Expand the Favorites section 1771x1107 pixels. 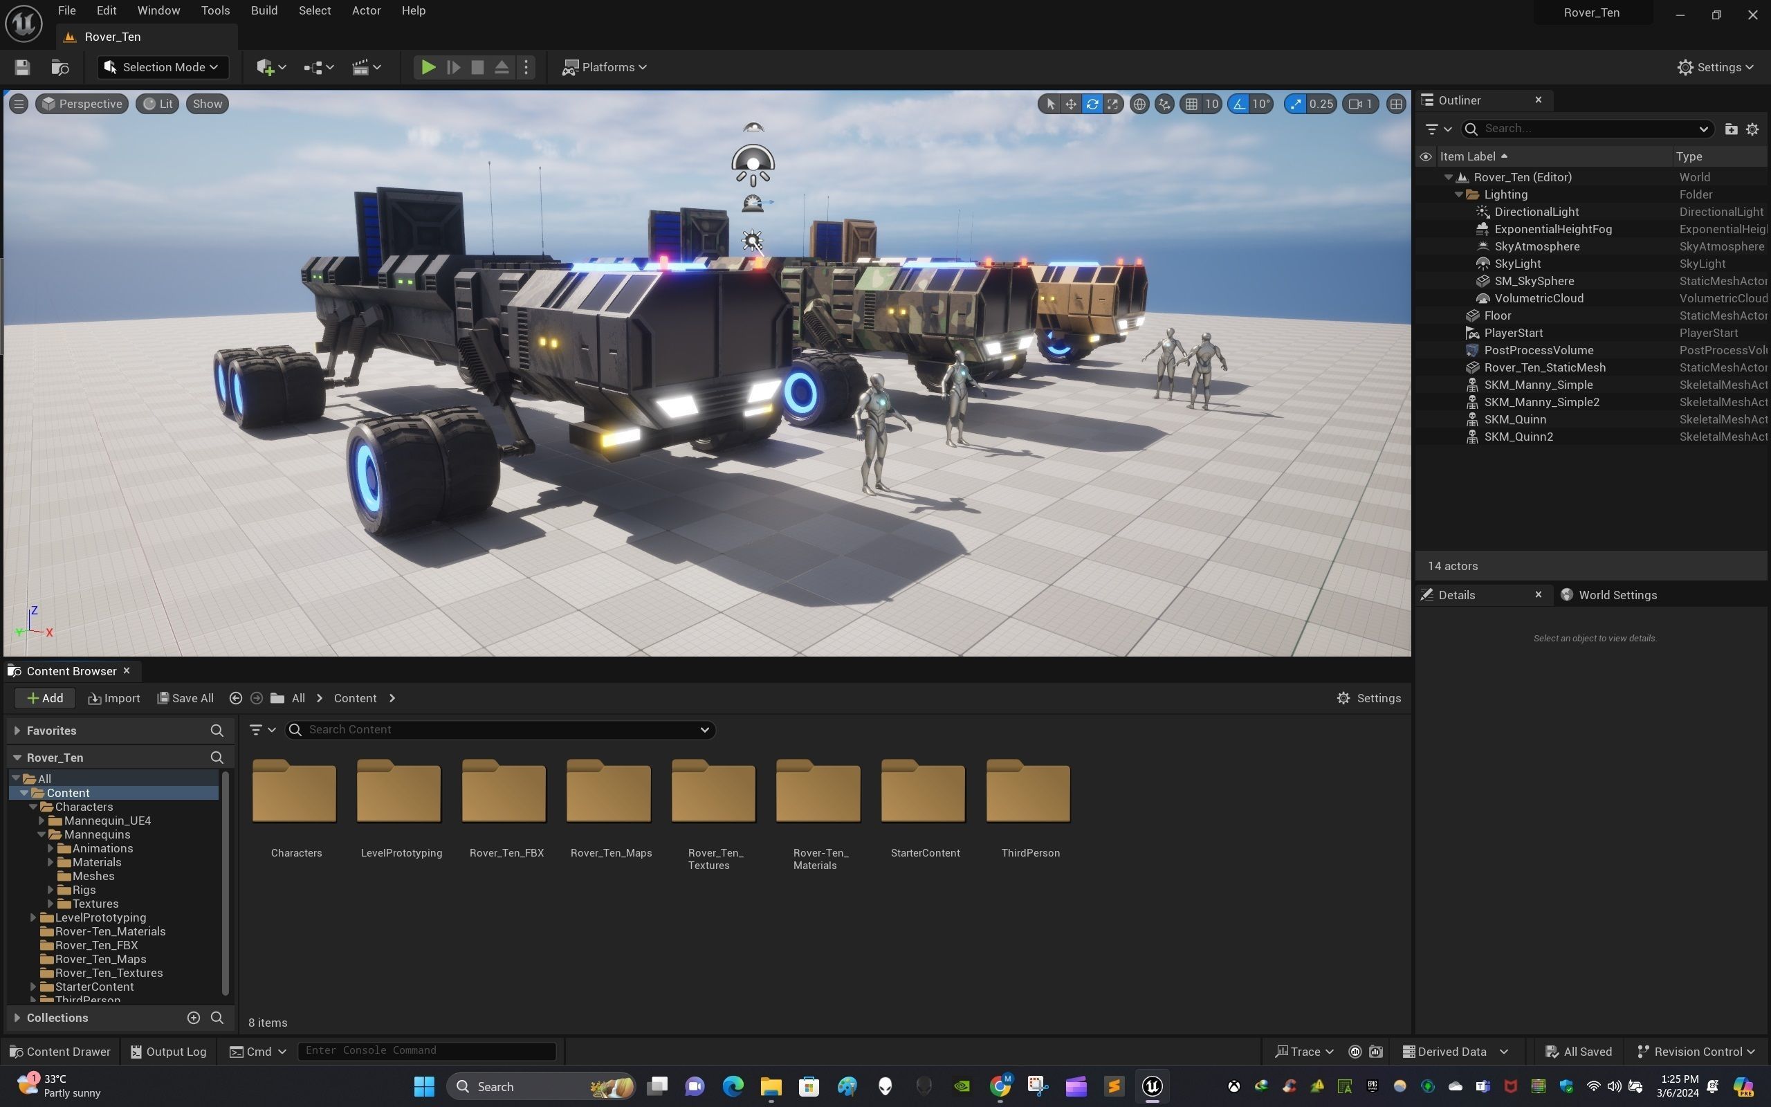pos(17,731)
